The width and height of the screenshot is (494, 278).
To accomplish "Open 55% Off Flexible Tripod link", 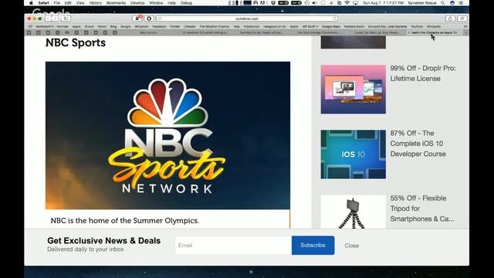I will (x=422, y=208).
